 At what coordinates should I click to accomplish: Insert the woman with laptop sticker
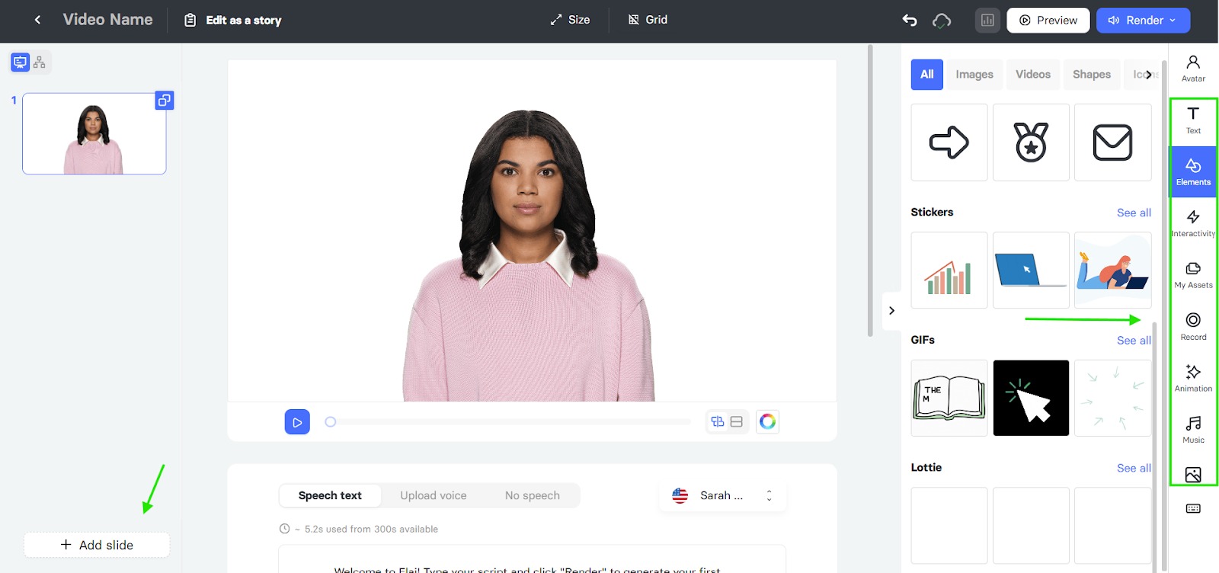[x=1112, y=270]
